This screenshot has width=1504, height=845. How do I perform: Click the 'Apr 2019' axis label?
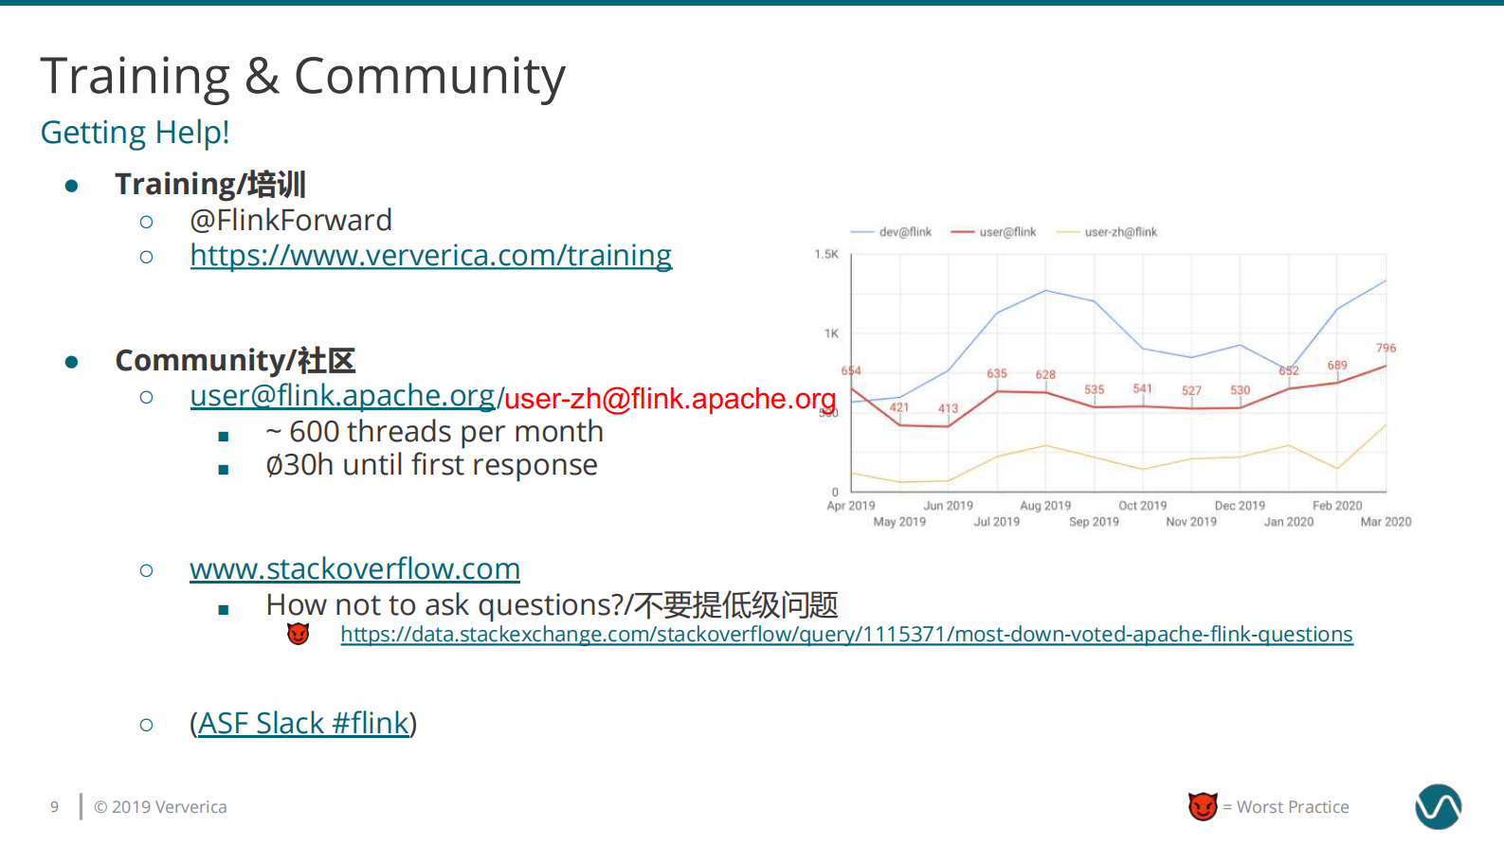(x=851, y=506)
